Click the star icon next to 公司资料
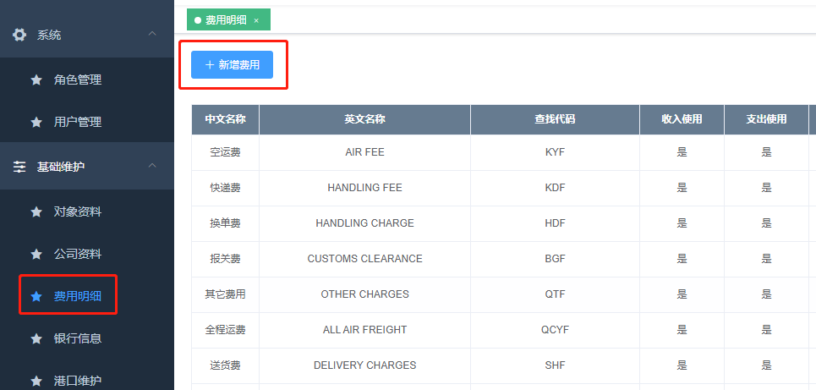The height and width of the screenshot is (390, 816). coord(36,254)
